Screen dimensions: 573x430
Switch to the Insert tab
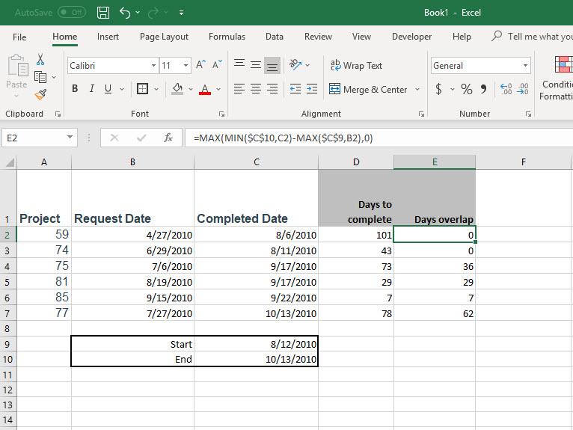click(x=108, y=37)
